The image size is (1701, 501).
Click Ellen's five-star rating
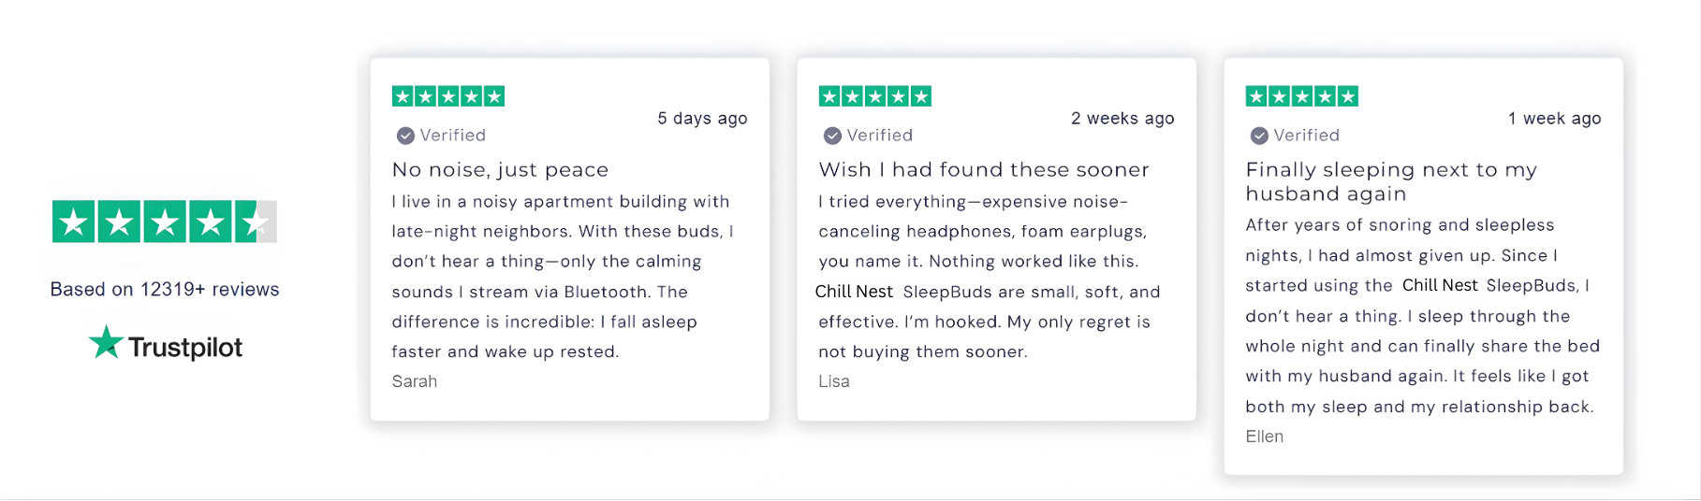tap(1302, 96)
